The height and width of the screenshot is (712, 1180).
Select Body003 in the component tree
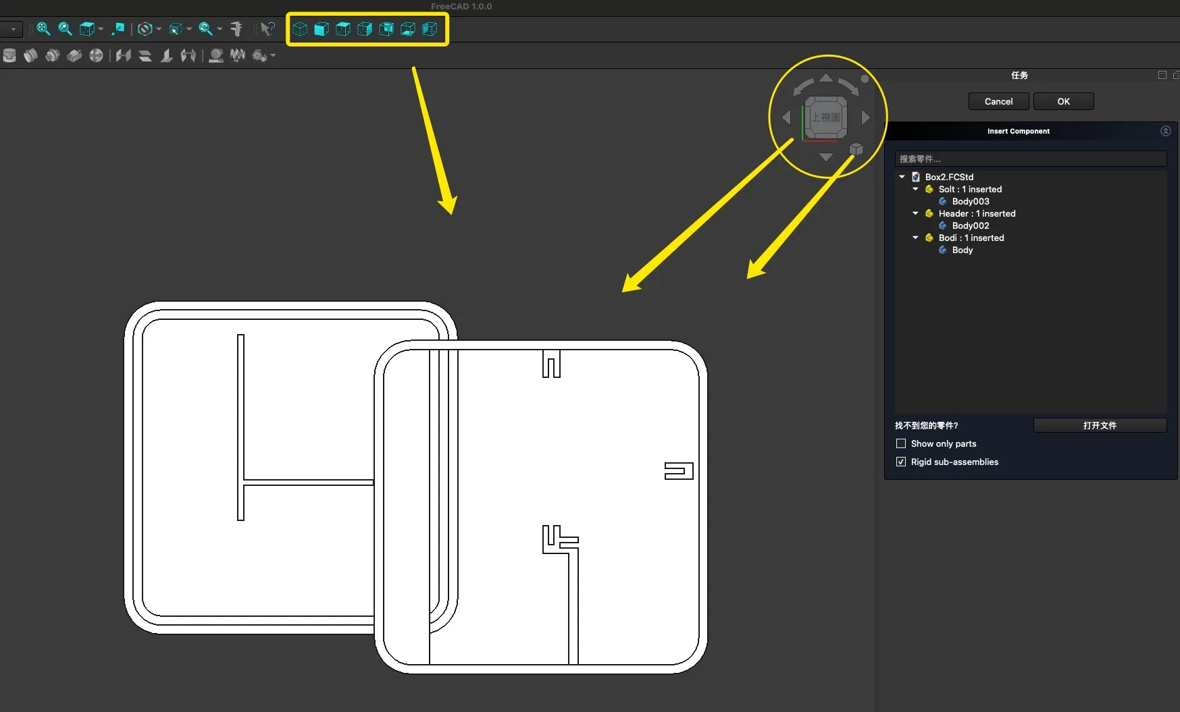click(x=970, y=201)
